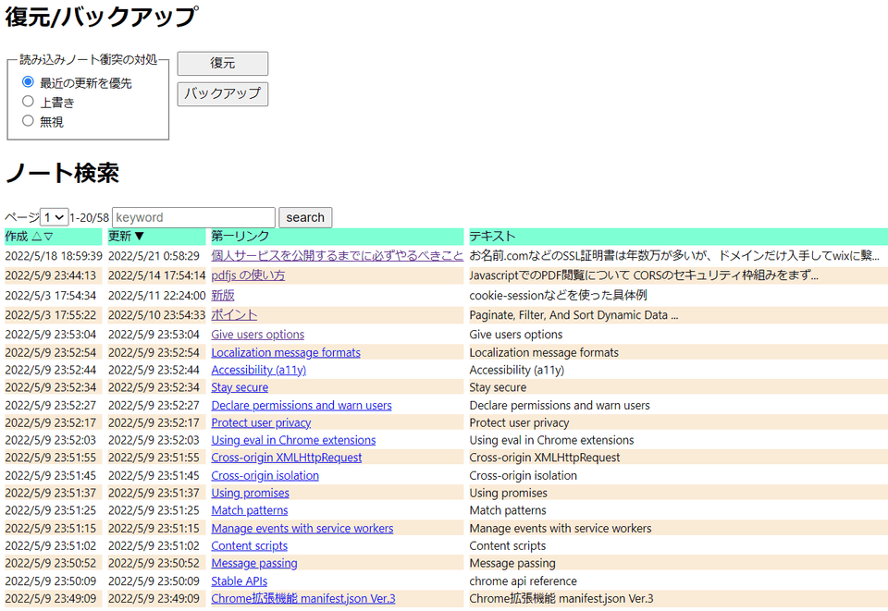Sort by 作成 column header arrows

43,237
